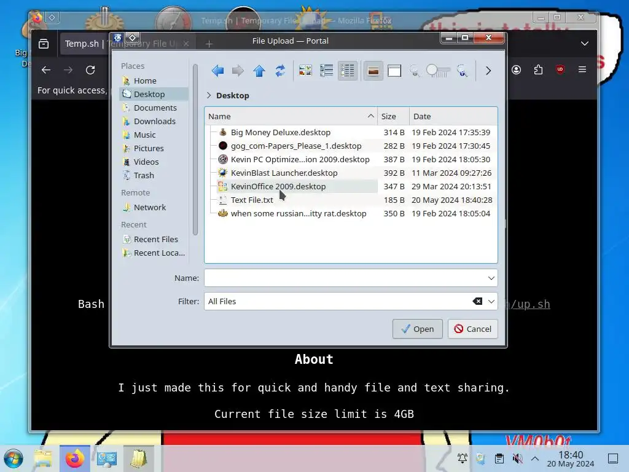Sort files by Date column

pyautogui.click(x=453, y=116)
